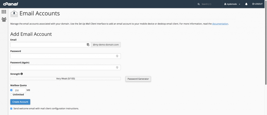Open the Password Generator
The width and height of the screenshot is (267, 115).
(138, 79)
